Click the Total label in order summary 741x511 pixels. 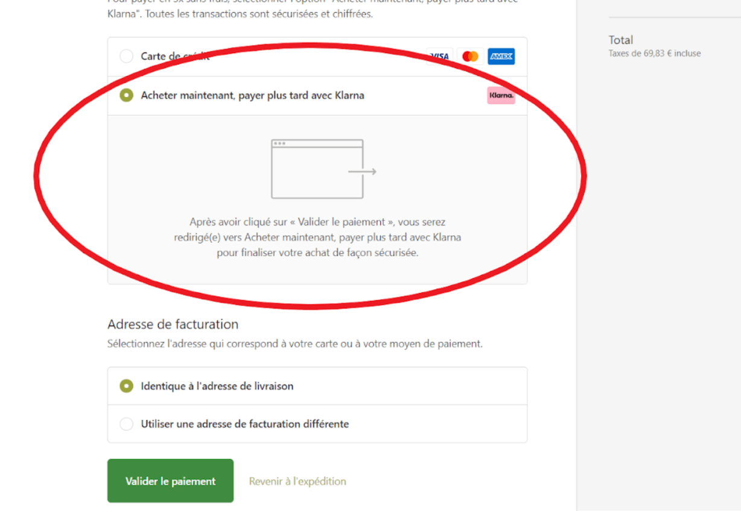point(620,40)
